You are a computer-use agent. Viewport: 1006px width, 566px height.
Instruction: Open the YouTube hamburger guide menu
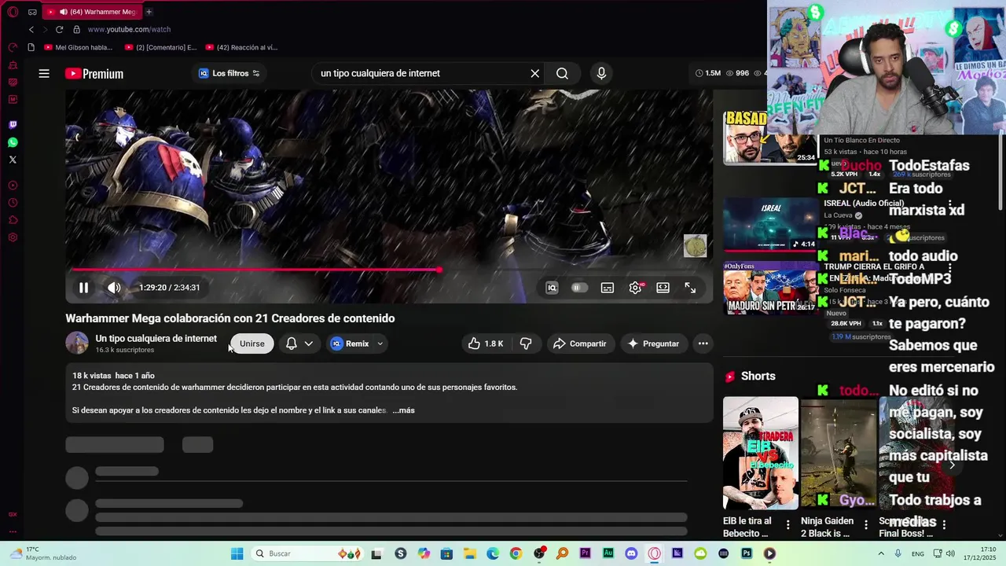tap(44, 73)
